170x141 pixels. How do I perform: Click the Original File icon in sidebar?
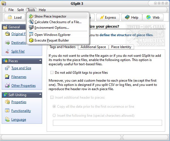tap(7, 34)
